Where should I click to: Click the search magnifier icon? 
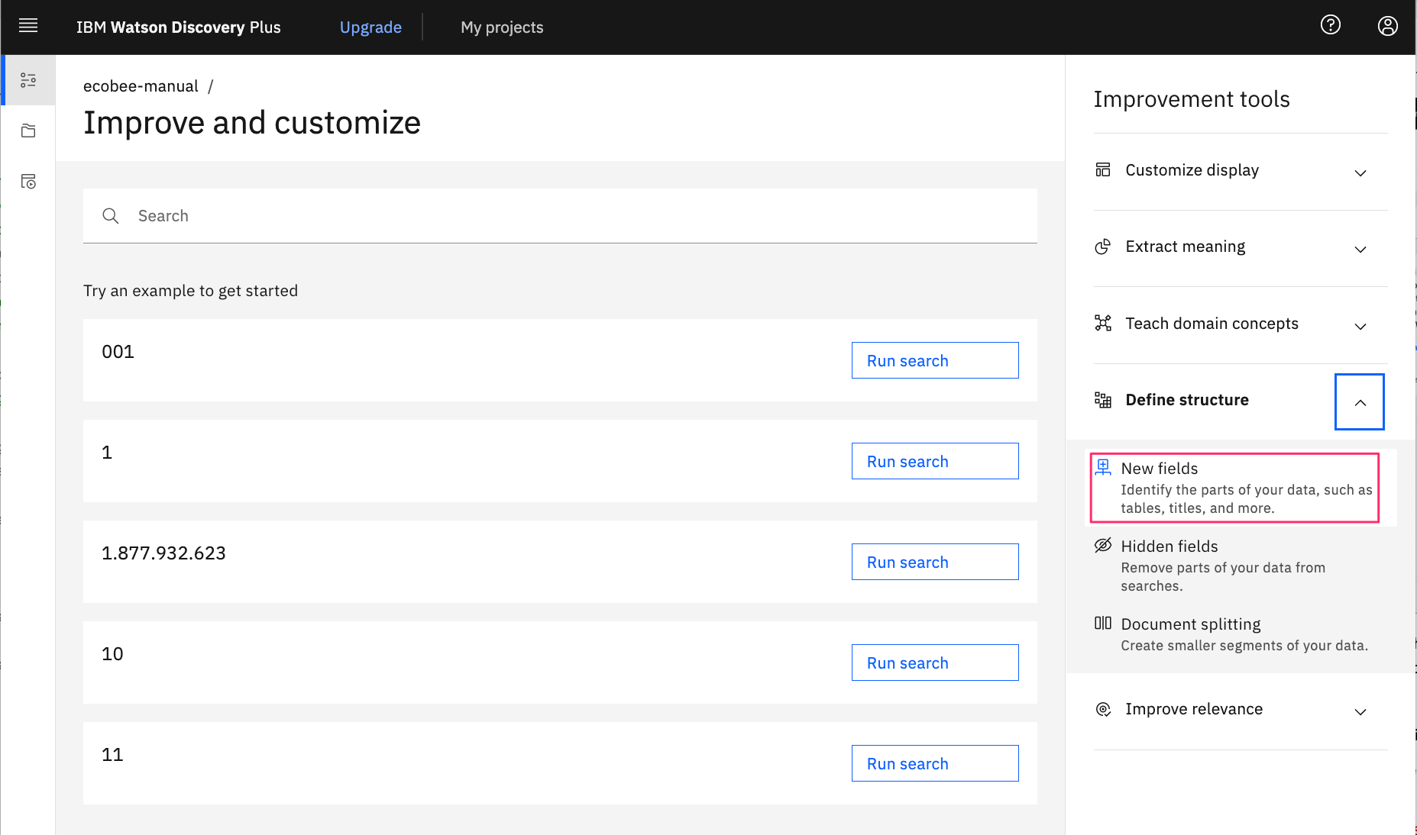111,216
